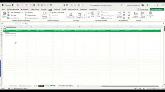
Task: Open the Plik menu tab
Action: coord(3,9)
